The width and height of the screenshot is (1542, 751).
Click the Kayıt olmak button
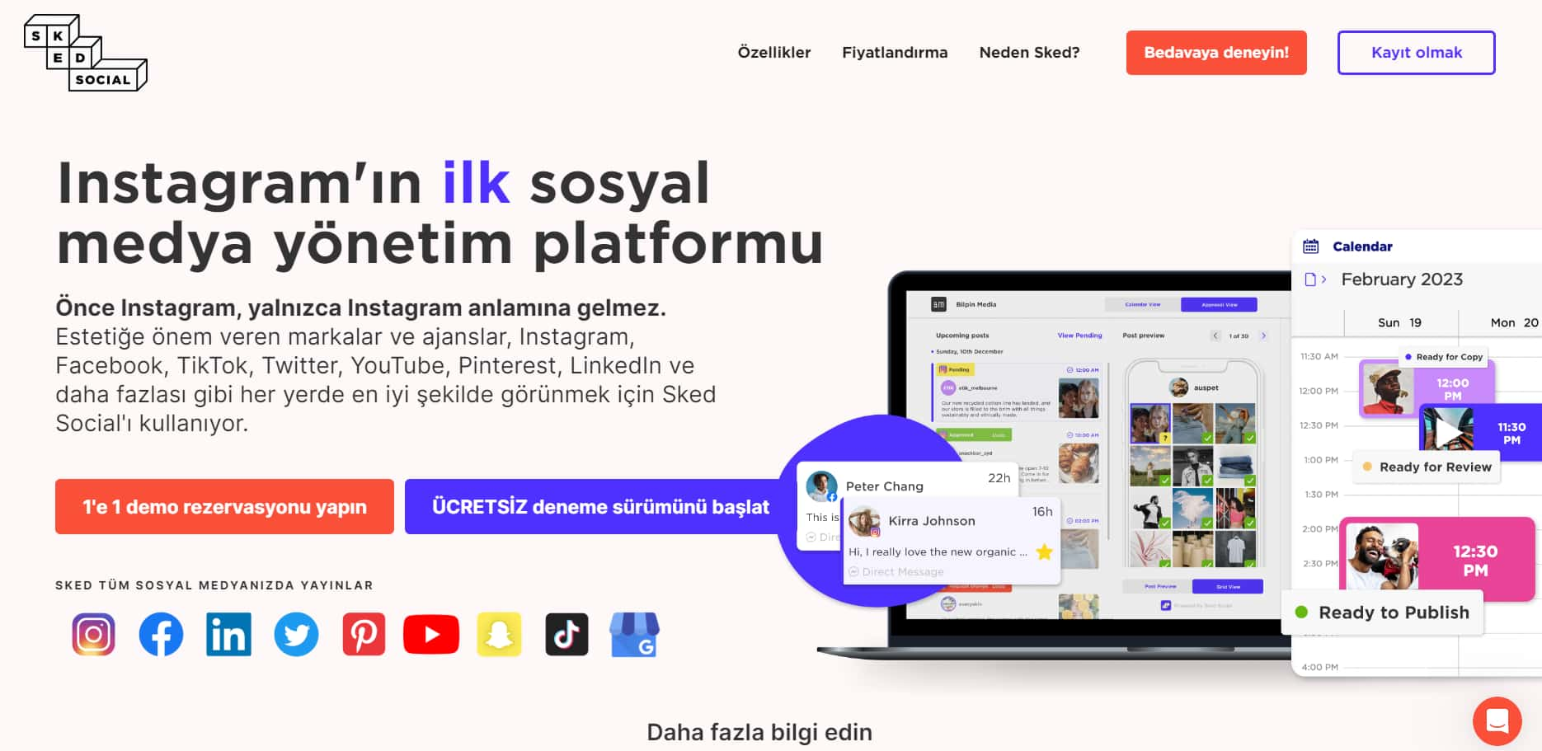tap(1416, 53)
